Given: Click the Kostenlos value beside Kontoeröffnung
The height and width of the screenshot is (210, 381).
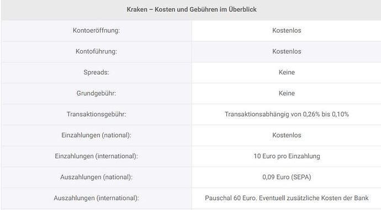Looking at the screenshot, I should coord(287,30).
